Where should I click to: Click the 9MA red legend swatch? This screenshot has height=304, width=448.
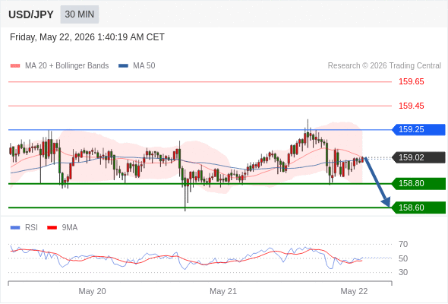click(52, 228)
